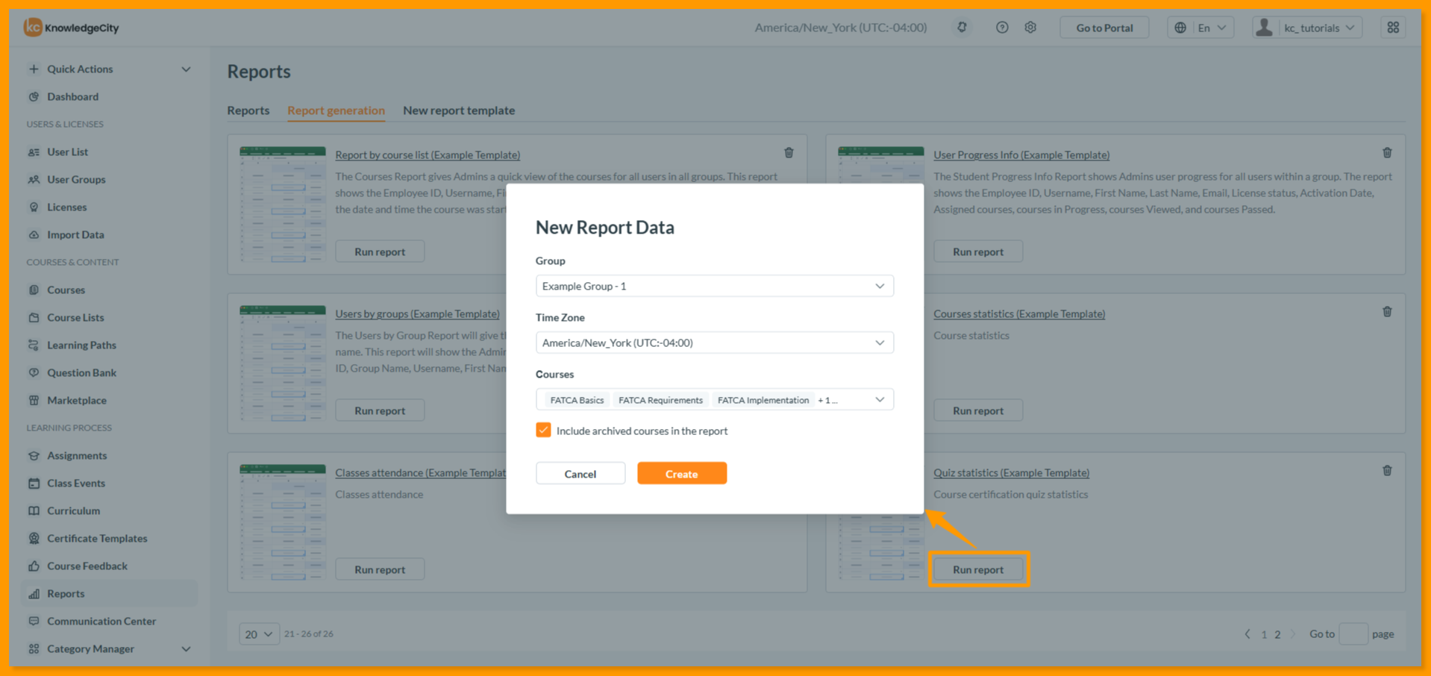Open the En language dropdown
The image size is (1431, 676).
click(1200, 28)
